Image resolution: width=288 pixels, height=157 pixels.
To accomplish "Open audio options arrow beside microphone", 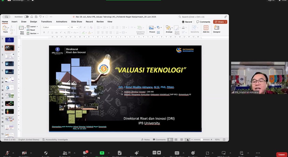I will coord(13,153).
